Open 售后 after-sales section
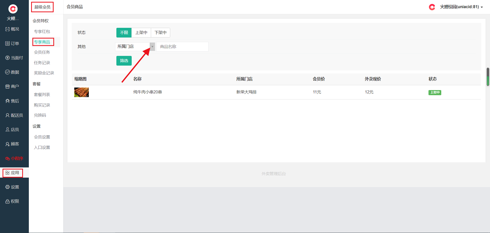The height and width of the screenshot is (233, 490). tap(12, 101)
